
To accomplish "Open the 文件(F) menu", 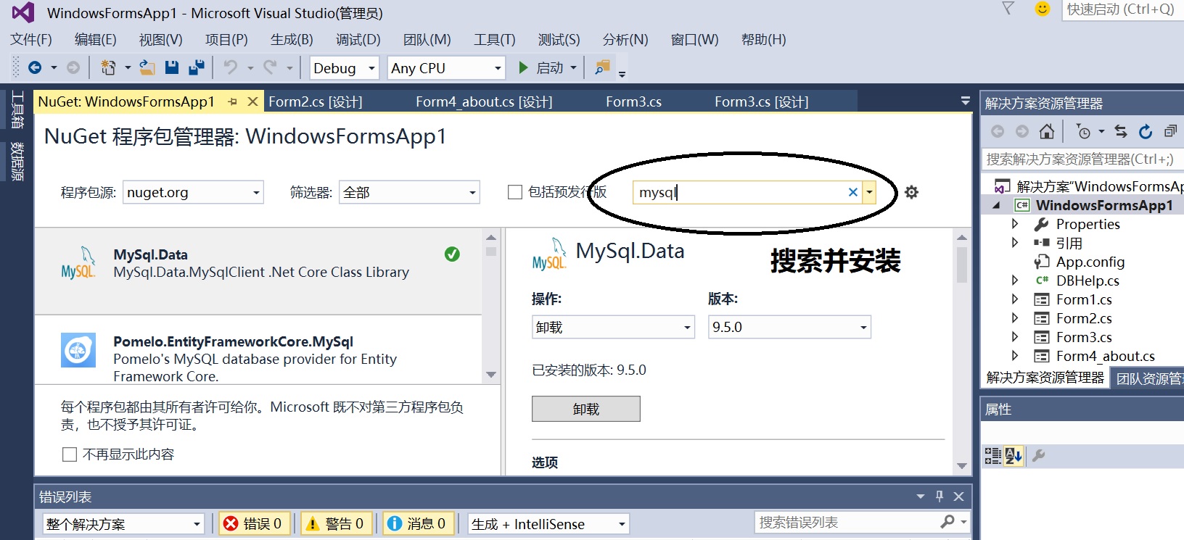I will pyautogui.click(x=31, y=39).
